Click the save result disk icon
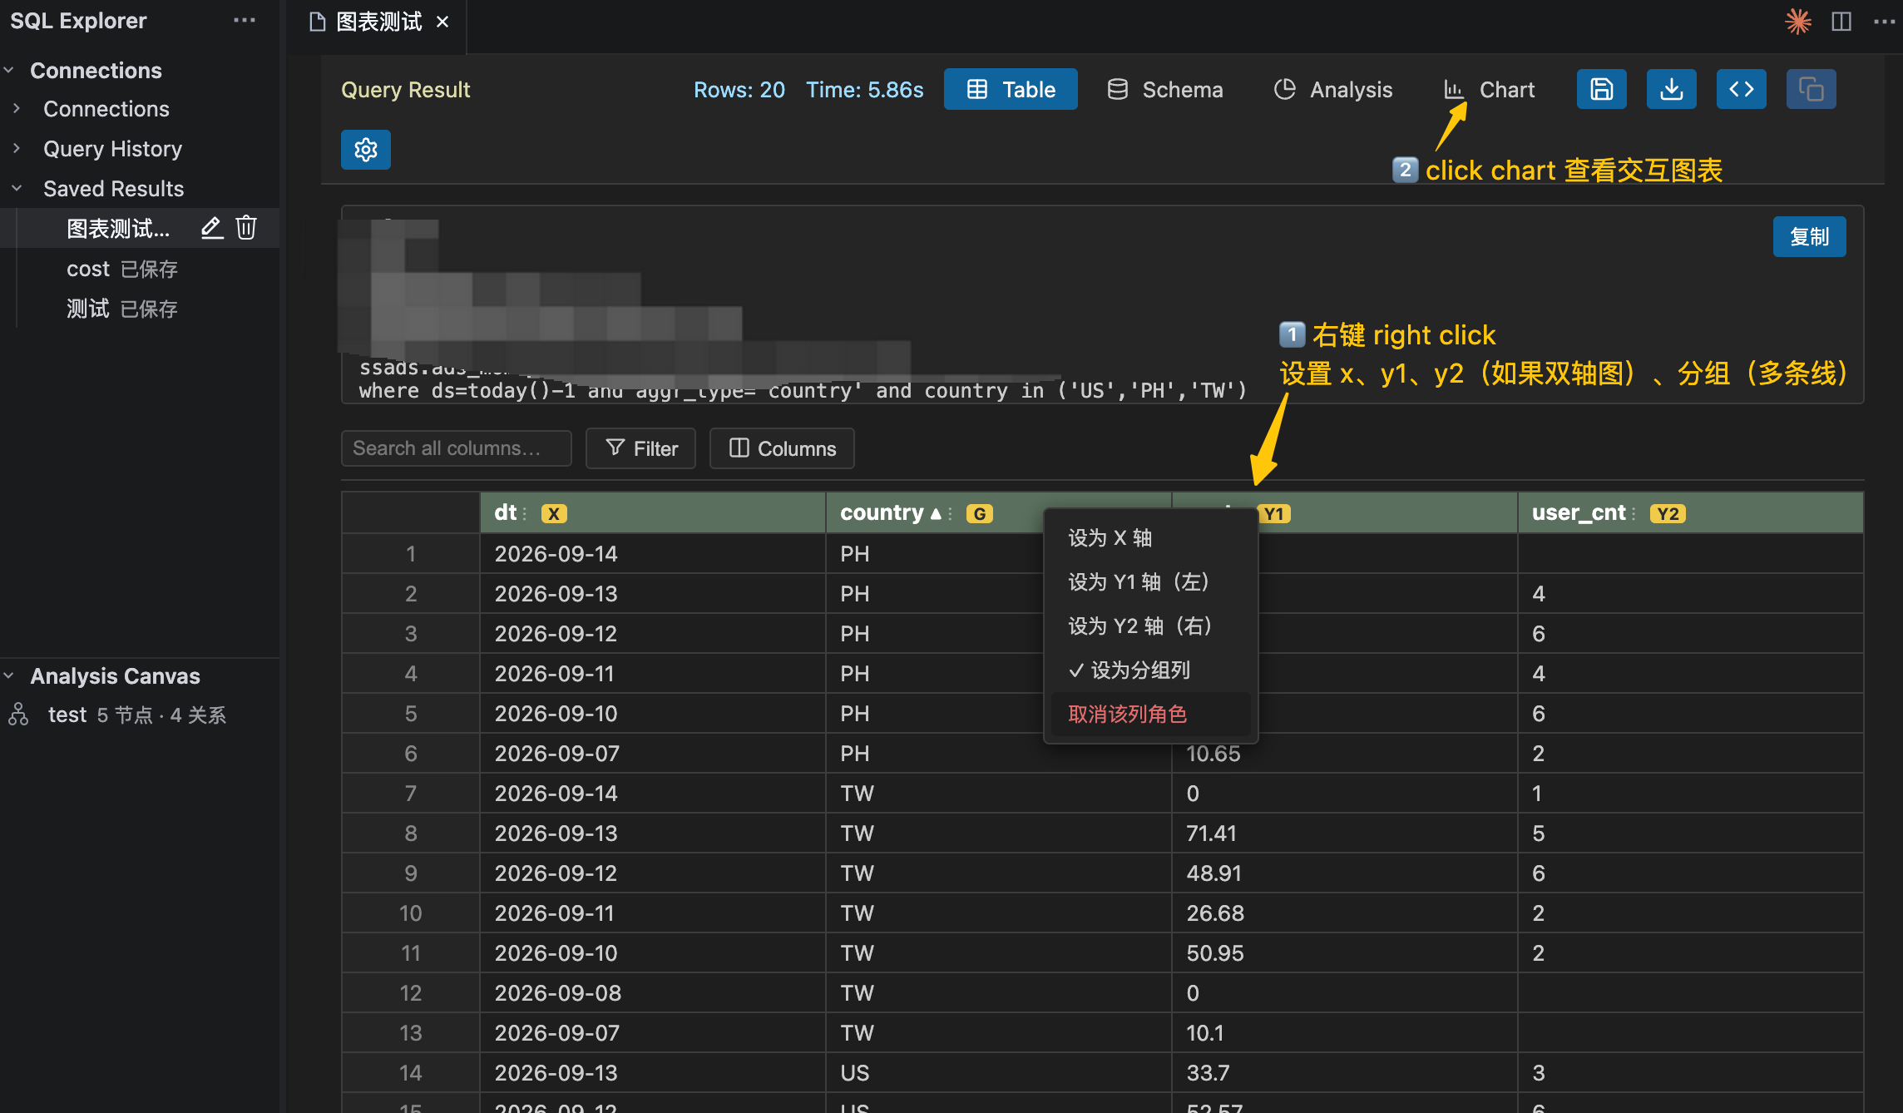The image size is (1903, 1113). click(x=1601, y=89)
